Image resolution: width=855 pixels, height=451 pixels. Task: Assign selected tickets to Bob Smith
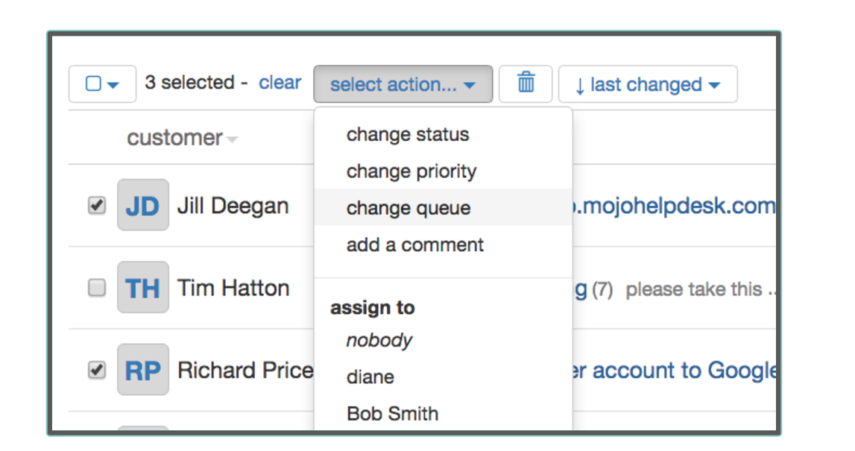pos(392,413)
